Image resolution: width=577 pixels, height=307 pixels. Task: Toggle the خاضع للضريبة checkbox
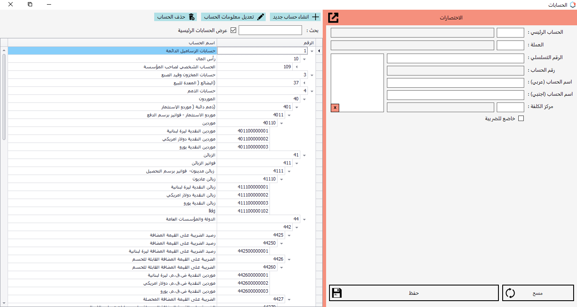521,118
